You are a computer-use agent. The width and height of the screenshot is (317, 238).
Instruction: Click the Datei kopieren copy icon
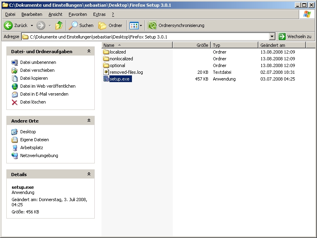pyautogui.click(x=15, y=78)
